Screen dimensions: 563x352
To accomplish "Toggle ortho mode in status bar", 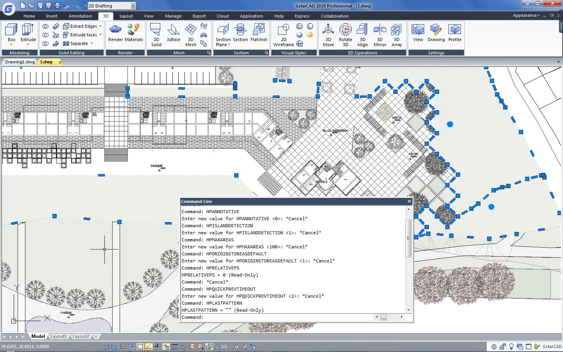I will [124, 347].
